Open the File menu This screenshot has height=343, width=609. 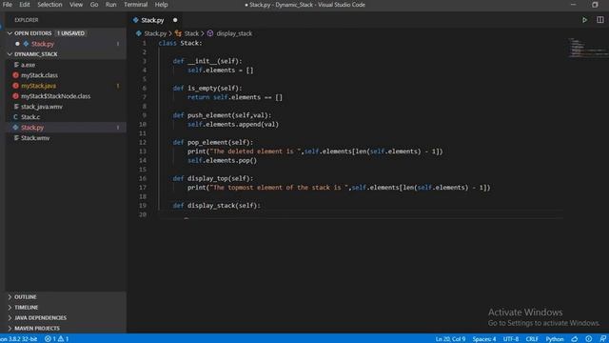point(8,5)
